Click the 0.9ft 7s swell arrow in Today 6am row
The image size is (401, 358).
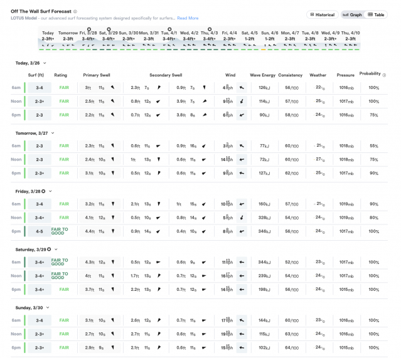coord(204,87)
